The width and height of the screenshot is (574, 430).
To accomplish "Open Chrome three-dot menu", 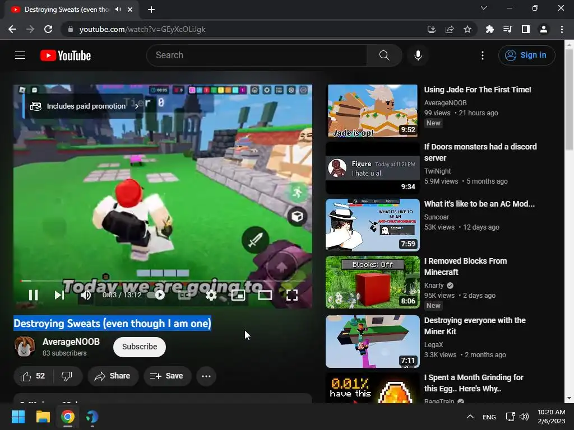I will pyautogui.click(x=562, y=29).
